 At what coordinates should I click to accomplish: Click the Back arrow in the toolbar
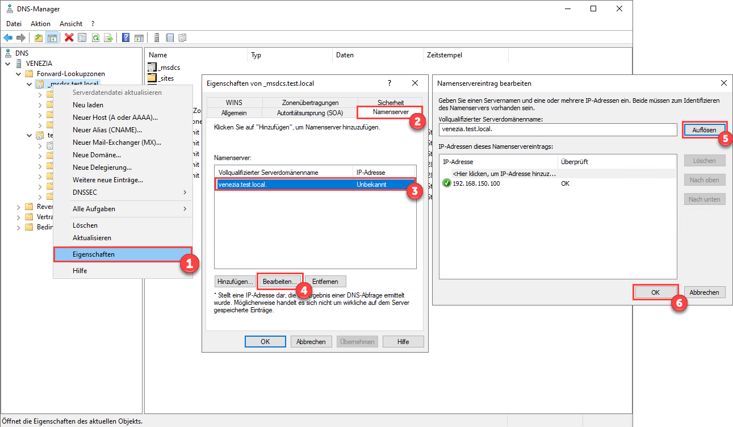[8, 37]
